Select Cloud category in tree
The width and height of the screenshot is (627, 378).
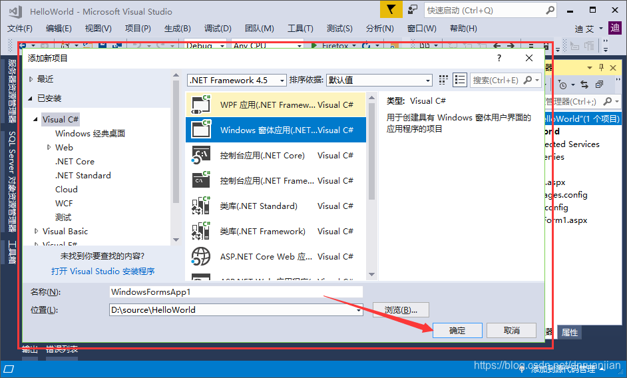(x=67, y=190)
